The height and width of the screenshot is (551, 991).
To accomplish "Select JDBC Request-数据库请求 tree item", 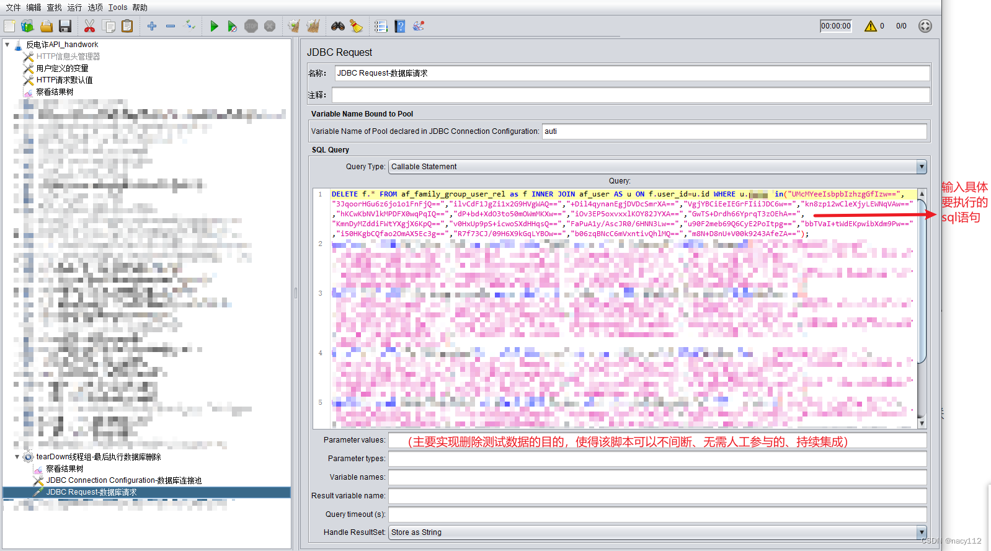I will (x=91, y=492).
